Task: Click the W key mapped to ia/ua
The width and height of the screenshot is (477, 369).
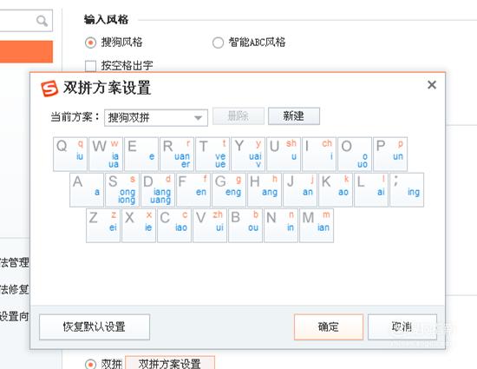Action: [106, 154]
